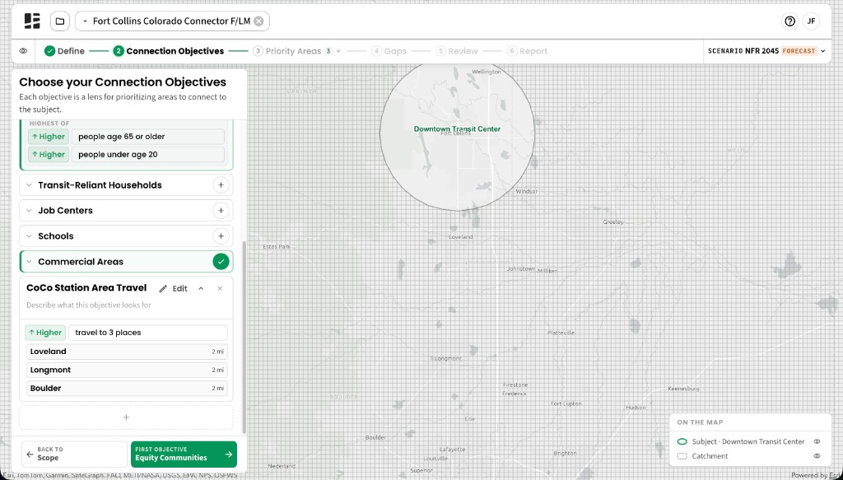Click the objectives panel scrollbar

point(245,337)
